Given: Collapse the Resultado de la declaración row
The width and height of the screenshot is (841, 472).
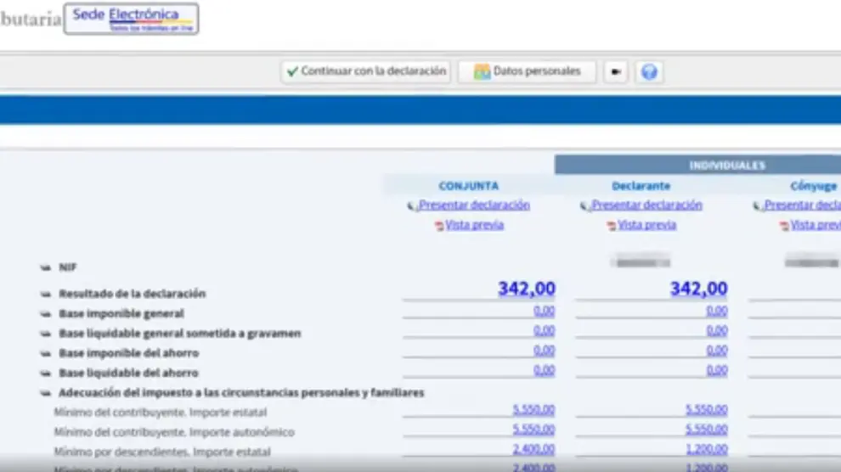Looking at the screenshot, I should tap(45, 294).
